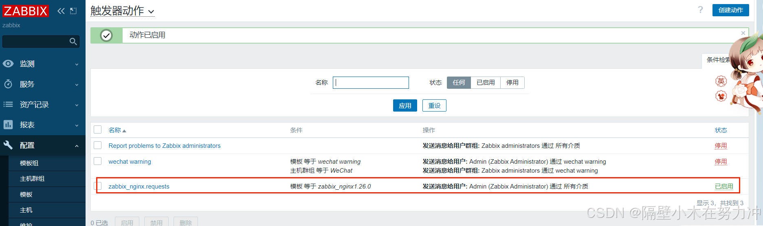
Task: Click condition text 主机群组 等于 WeChat
Action: pyautogui.click(x=321, y=171)
